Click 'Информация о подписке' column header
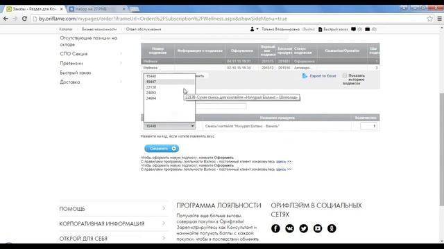 pyautogui.click(x=200, y=50)
